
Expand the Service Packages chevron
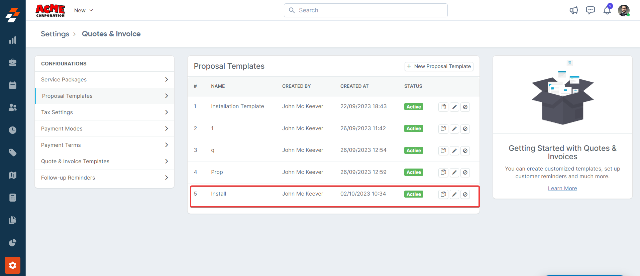point(167,79)
